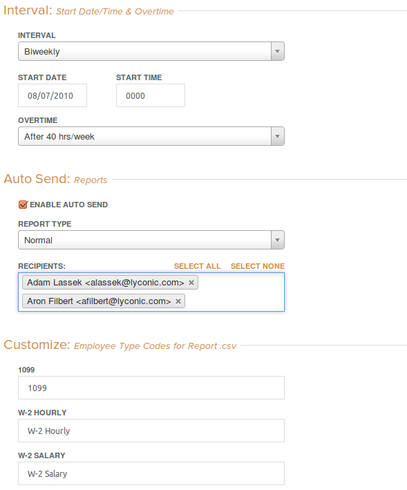Click the Start Date field 08/07/2010

coord(53,95)
